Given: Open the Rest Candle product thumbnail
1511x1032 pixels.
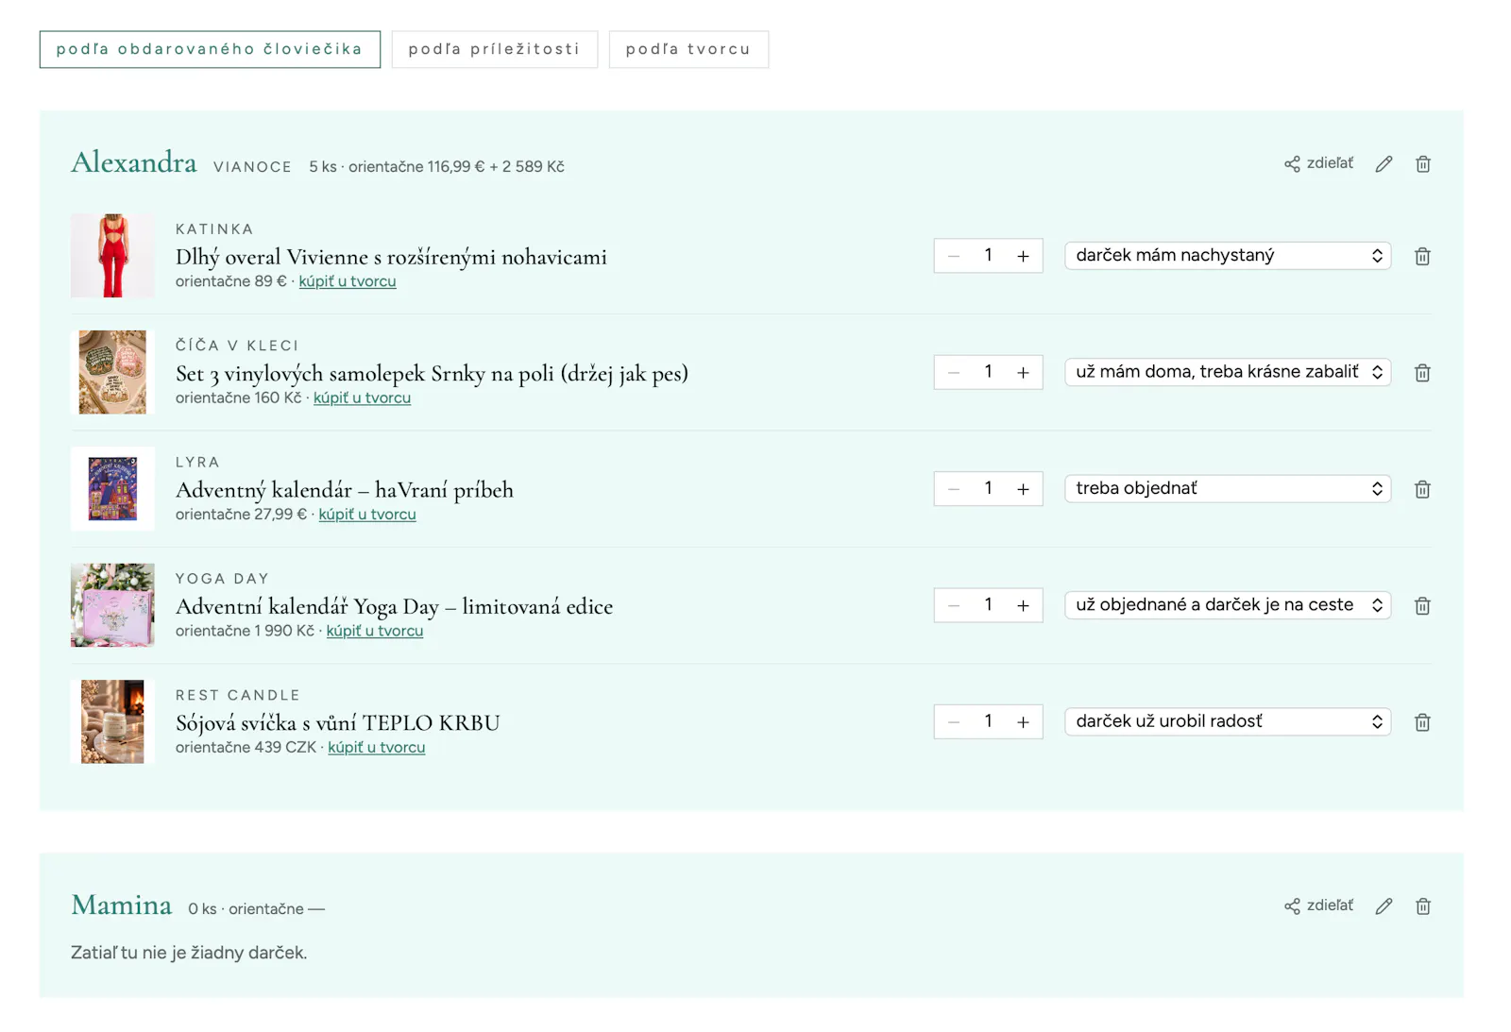Looking at the screenshot, I should 112,721.
